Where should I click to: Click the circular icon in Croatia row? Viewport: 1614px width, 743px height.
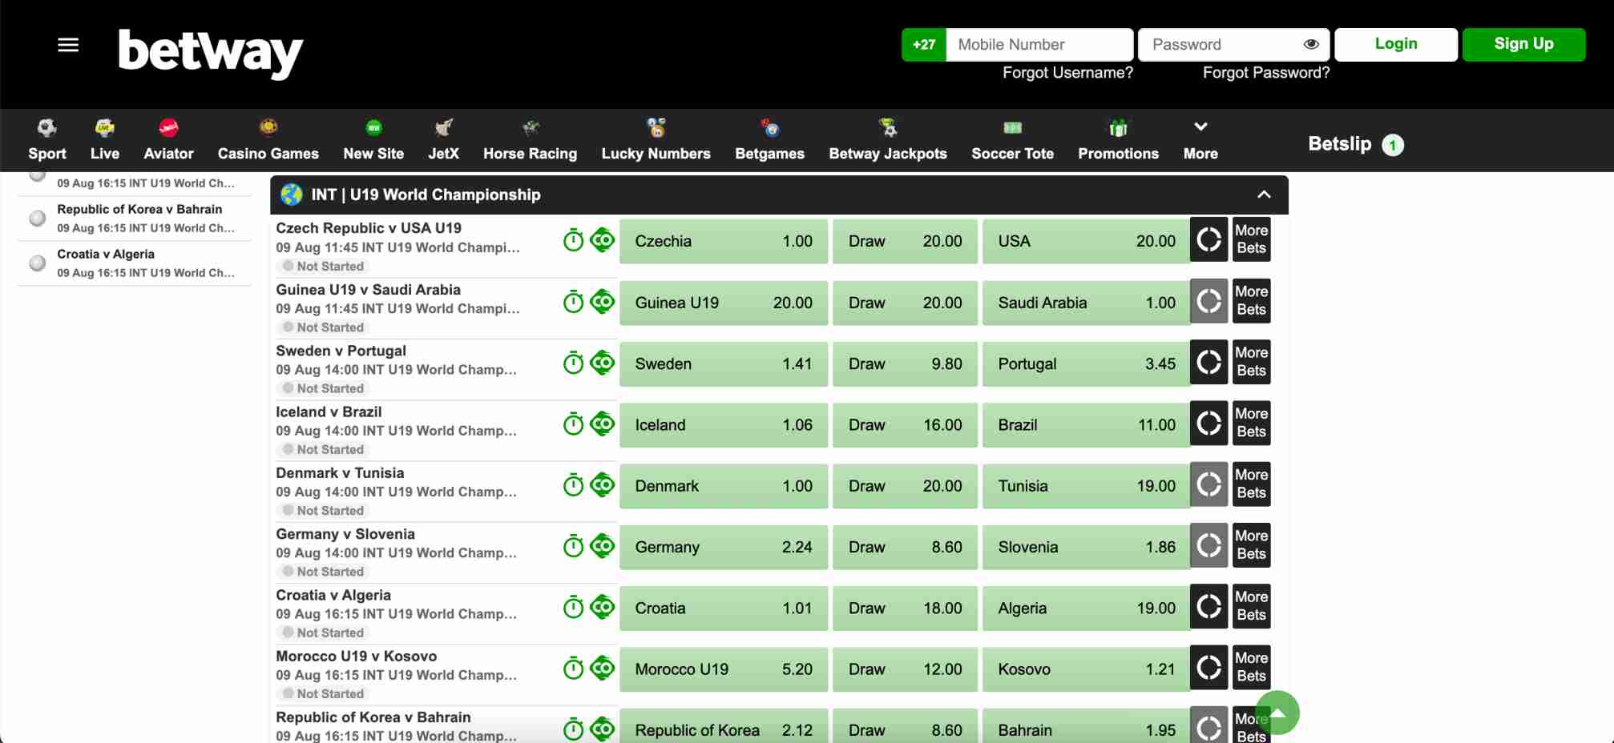point(1208,606)
